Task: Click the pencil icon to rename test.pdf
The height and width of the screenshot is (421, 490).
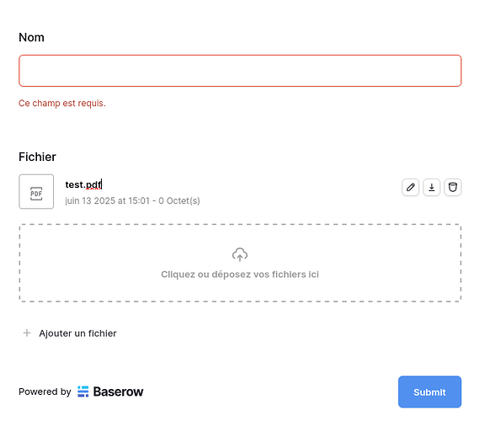Action: (x=410, y=187)
